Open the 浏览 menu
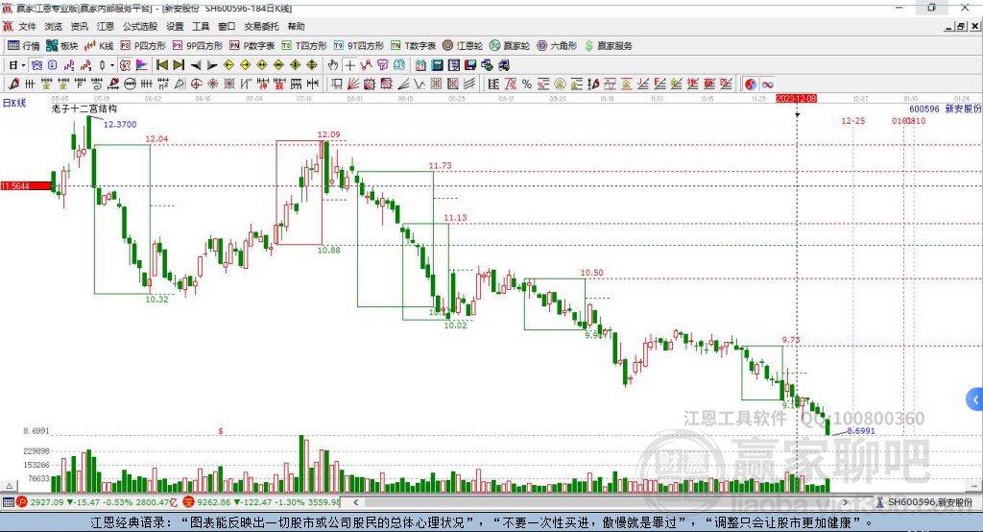The image size is (983, 532). pos(54,26)
